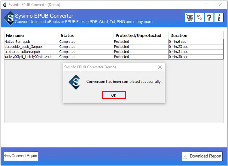Click the Protected/Unprotected column header

point(141,35)
